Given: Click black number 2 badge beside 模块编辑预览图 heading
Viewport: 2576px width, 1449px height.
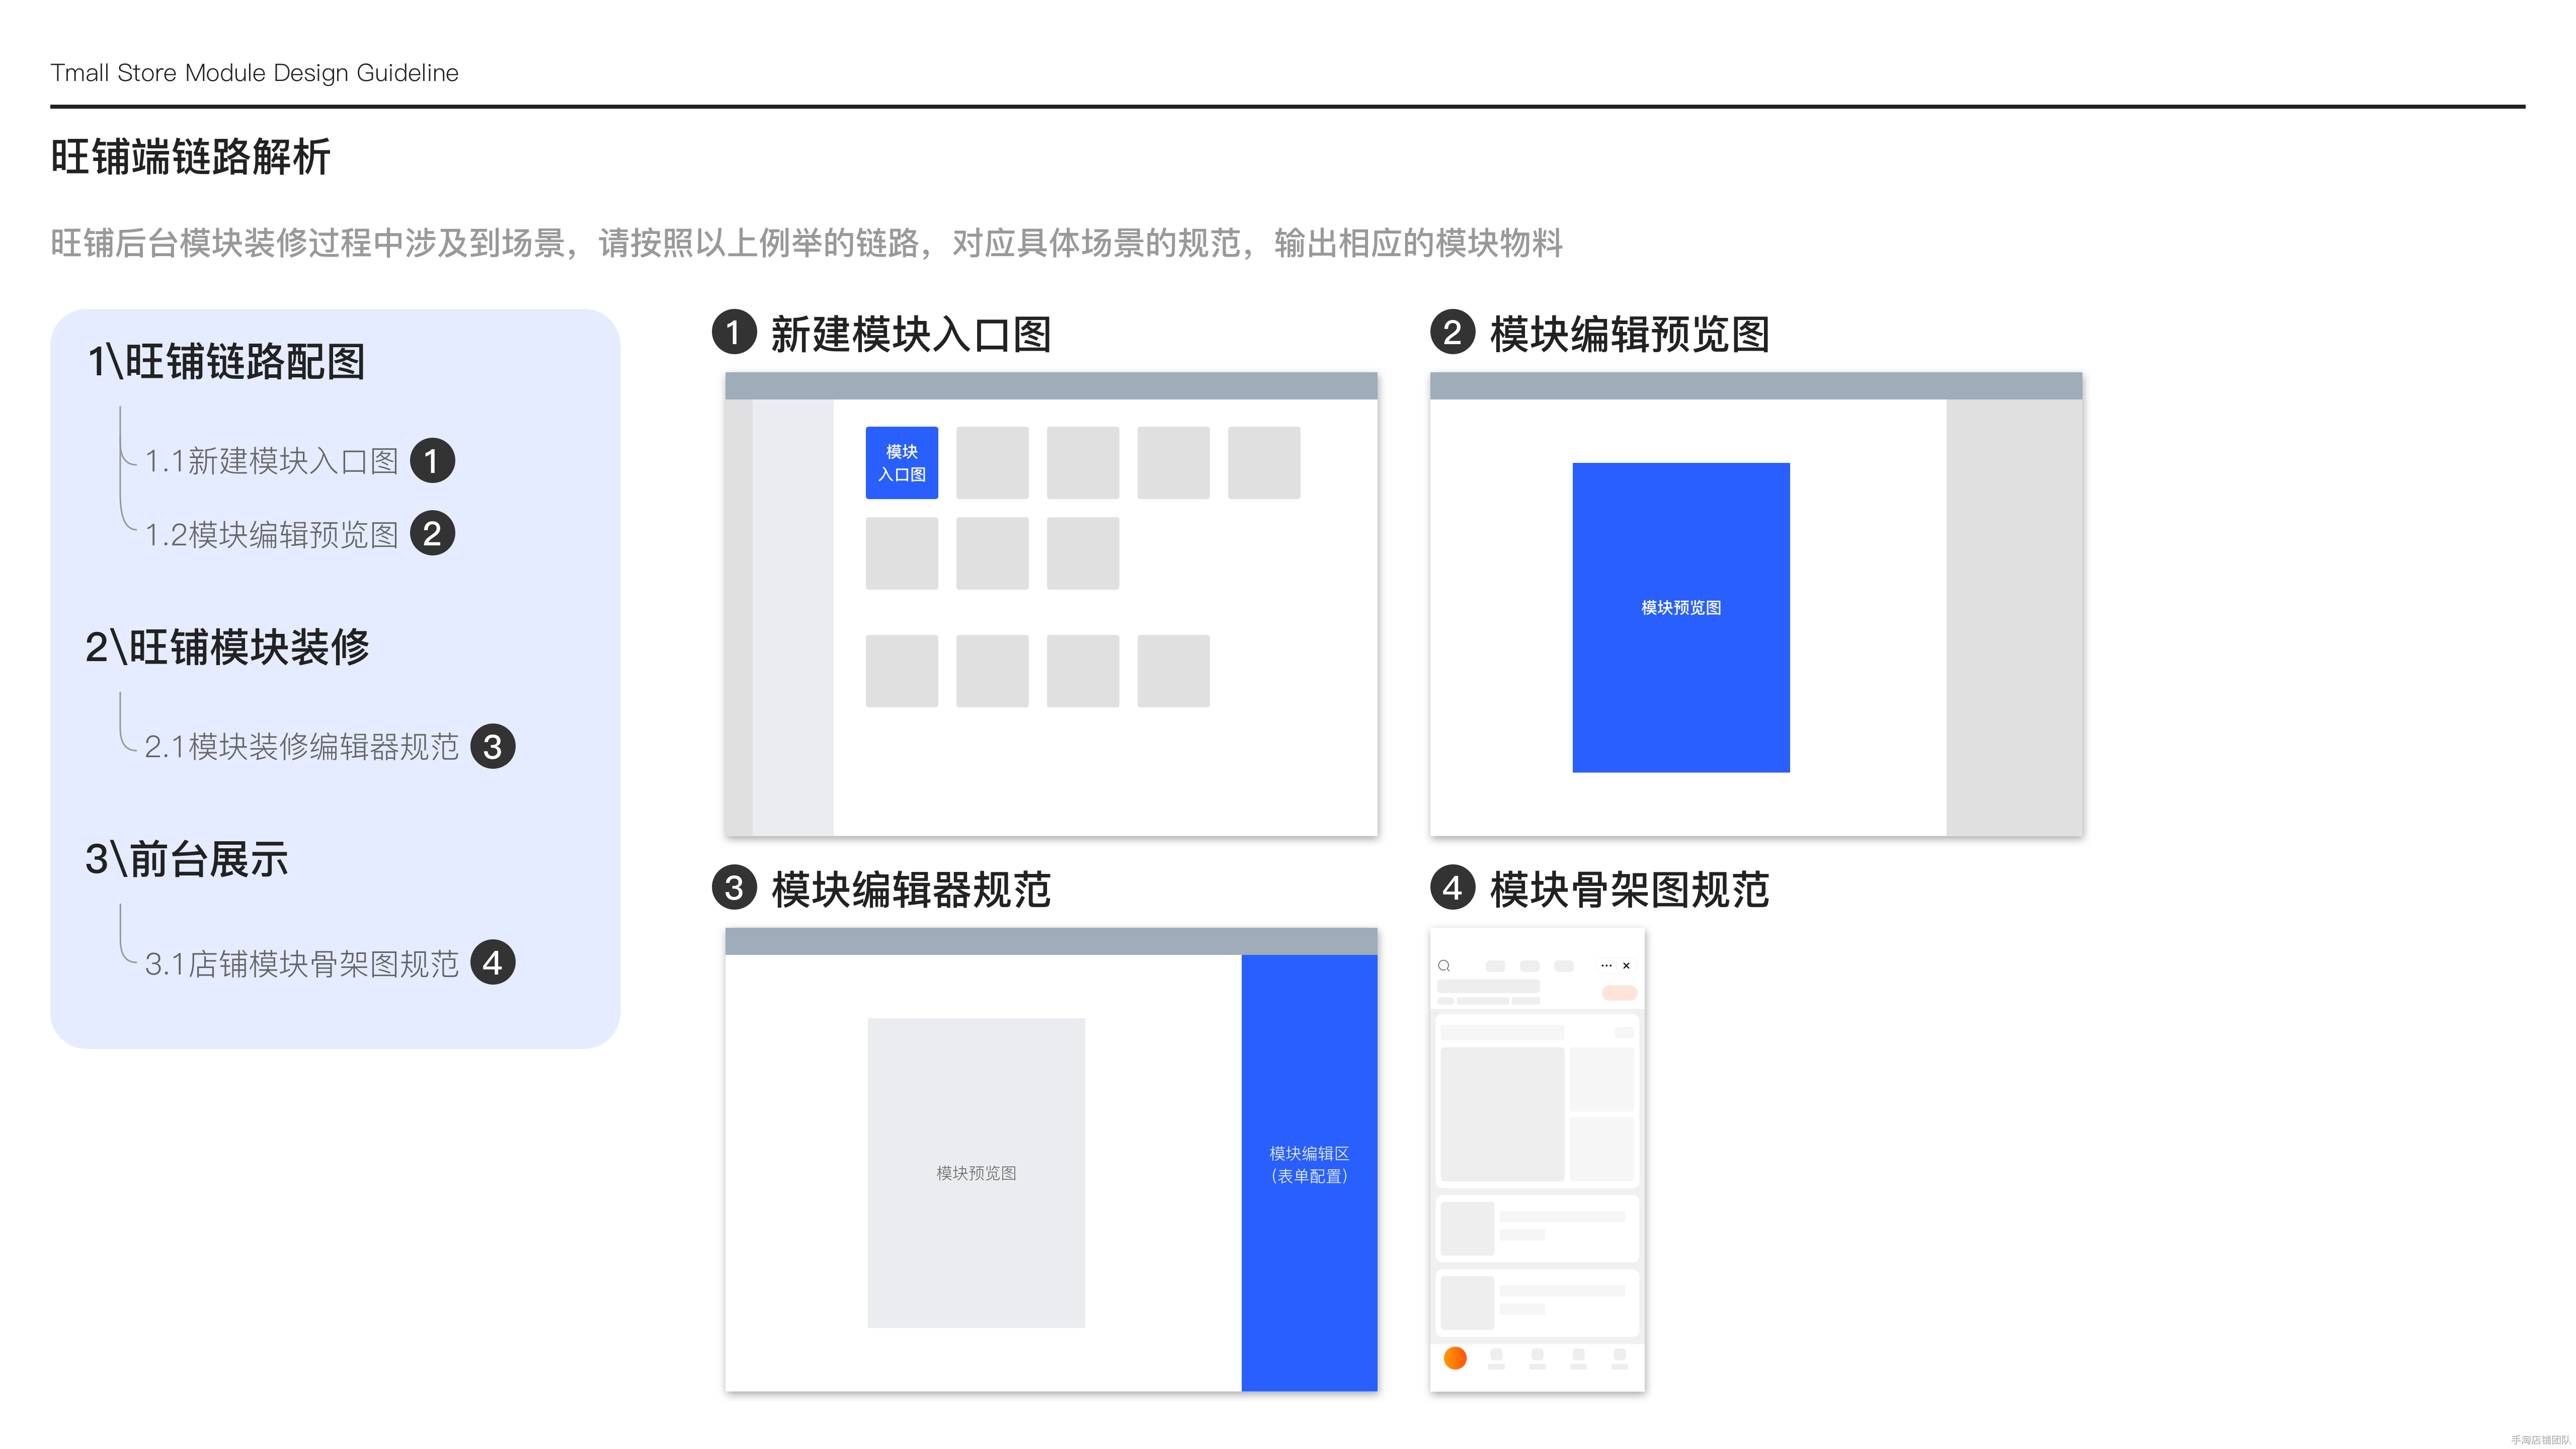Looking at the screenshot, I should [1452, 332].
